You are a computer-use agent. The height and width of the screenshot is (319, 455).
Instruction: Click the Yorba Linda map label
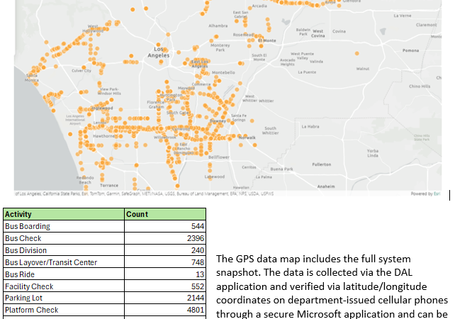point(373,153)
